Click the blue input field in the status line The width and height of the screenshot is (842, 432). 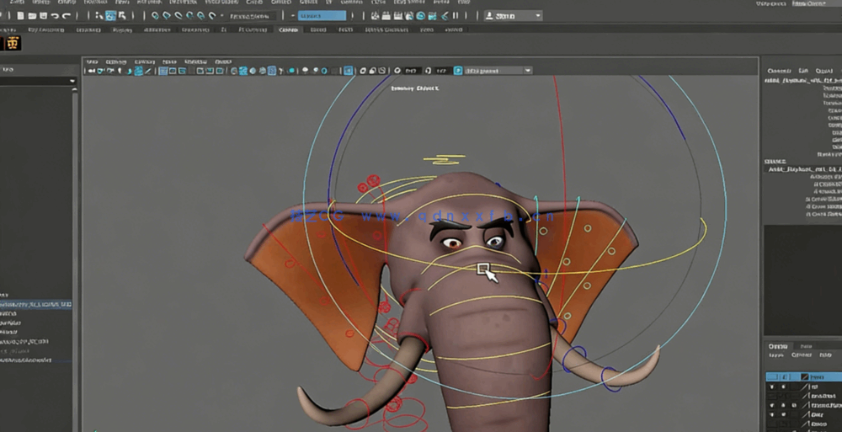(x=322, y=16)
